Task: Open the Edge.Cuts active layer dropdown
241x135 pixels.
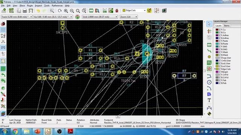Action: click(134, 10)
